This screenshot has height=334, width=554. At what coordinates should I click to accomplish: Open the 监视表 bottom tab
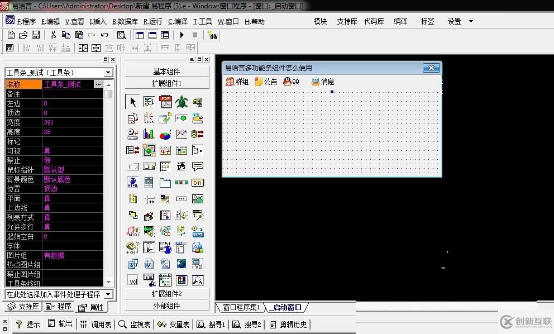click(135, 324)
